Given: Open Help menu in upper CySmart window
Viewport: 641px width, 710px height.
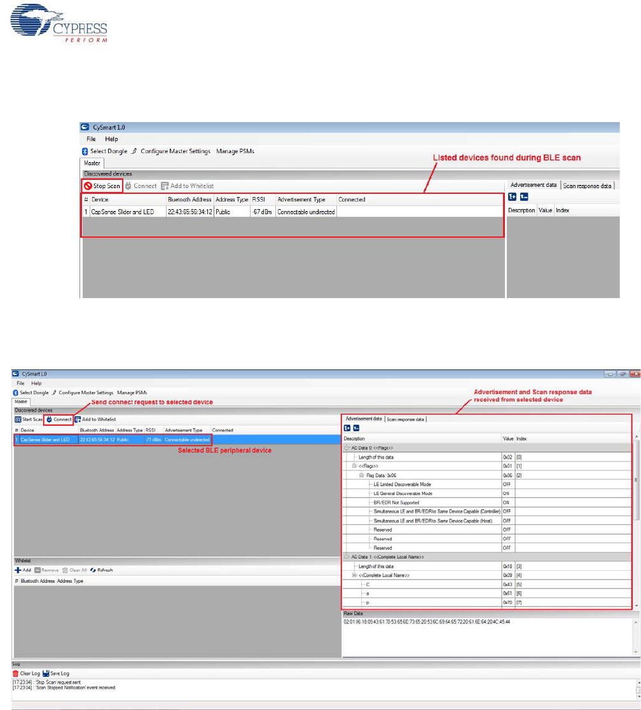Looking at the screenshot, I should 111,139.
